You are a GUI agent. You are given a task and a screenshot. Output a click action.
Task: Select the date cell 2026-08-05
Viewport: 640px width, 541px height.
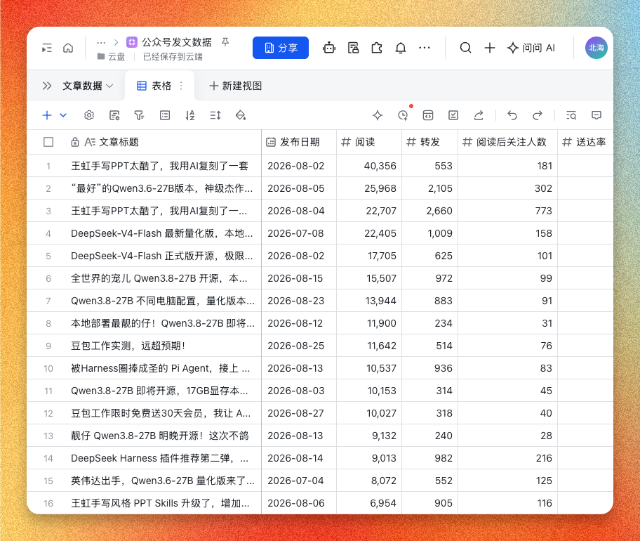click(299, 188)
